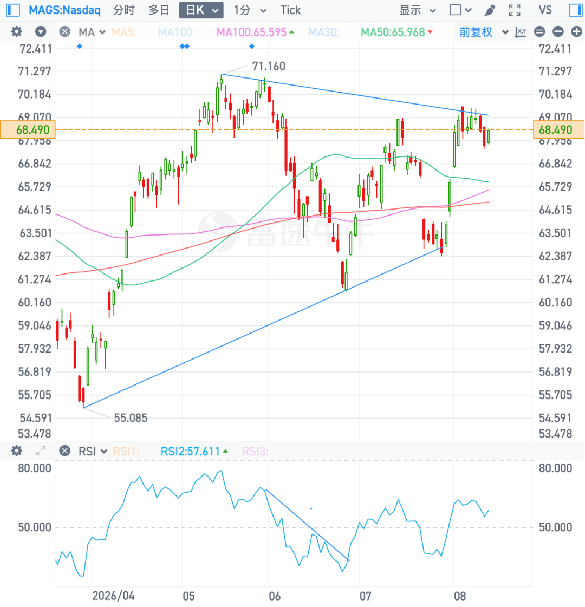Expand the RSI panel to full size
The image size is (585, 607).
41,451
